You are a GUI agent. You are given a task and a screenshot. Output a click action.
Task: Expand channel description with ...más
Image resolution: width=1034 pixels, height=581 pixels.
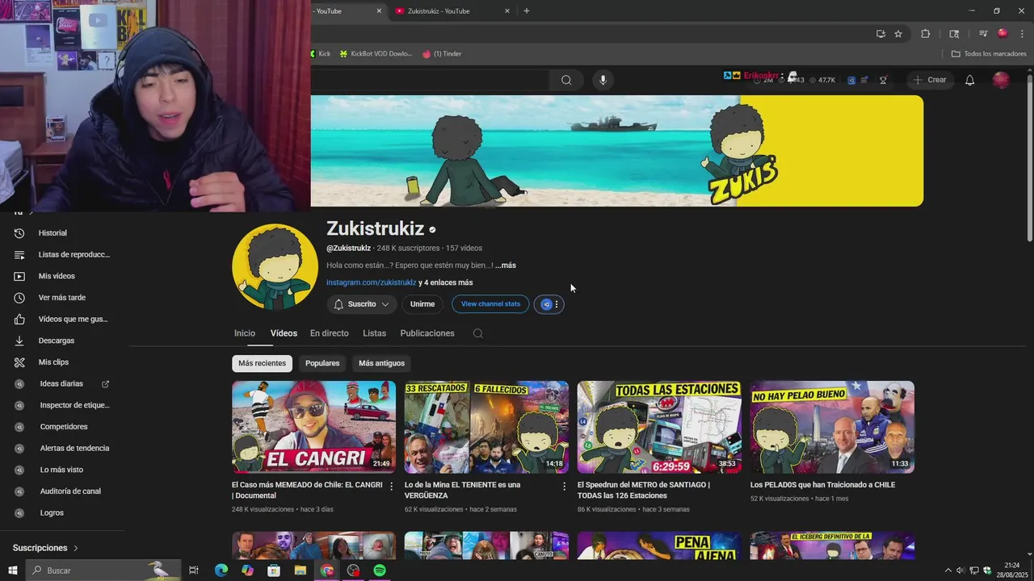[x=506, y=265]
